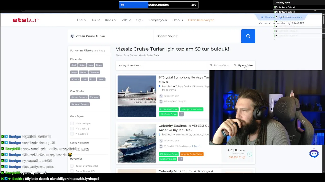Click the Japonya Cruise Turları tag
Viewport: 325px width, 182px height.
(x=192, y=109)
